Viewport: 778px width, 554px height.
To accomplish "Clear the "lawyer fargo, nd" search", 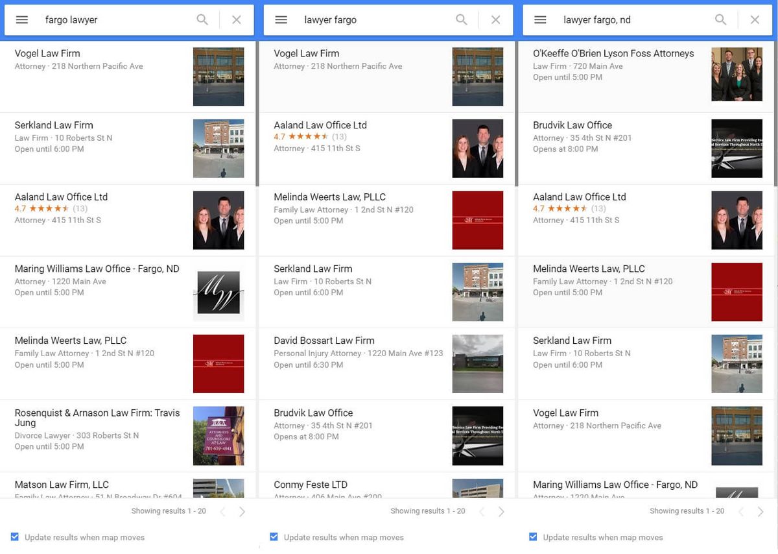I will click(755, 20).
